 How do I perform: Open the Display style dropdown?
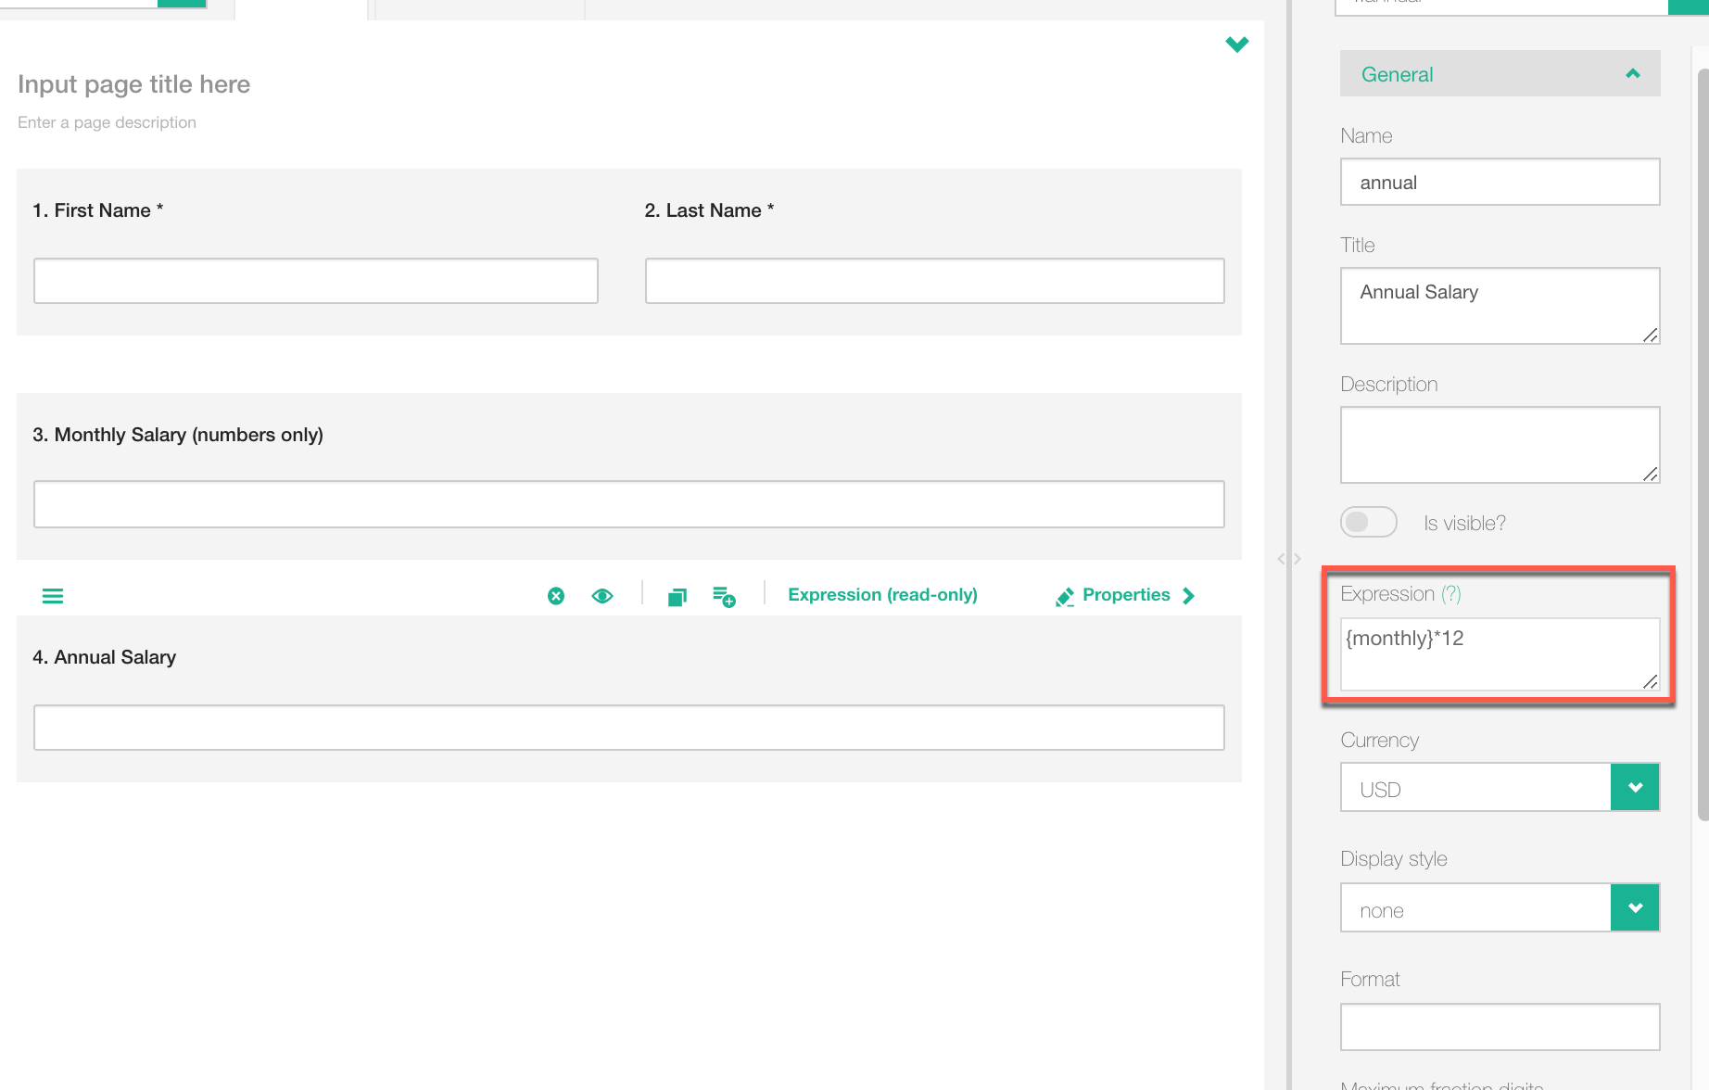(1634, 908)
